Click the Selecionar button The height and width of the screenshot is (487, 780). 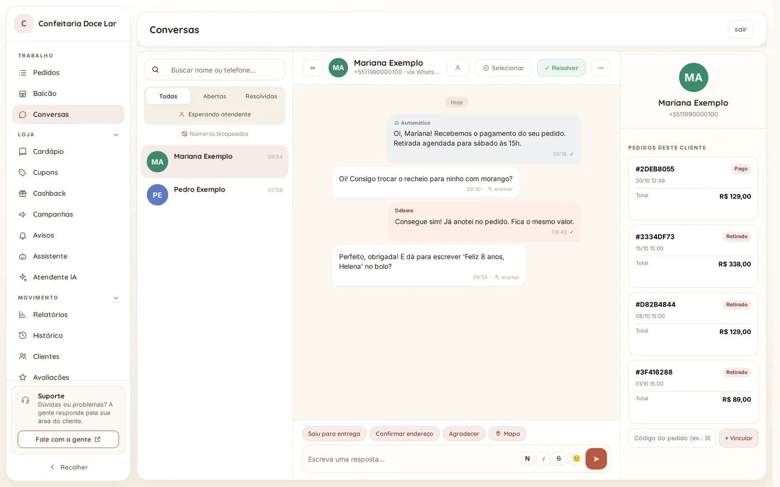click(503, 68)
